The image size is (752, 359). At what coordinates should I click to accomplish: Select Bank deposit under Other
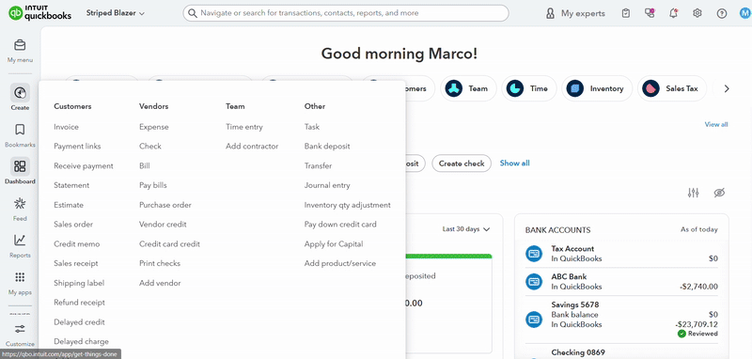tap(327, 147)
